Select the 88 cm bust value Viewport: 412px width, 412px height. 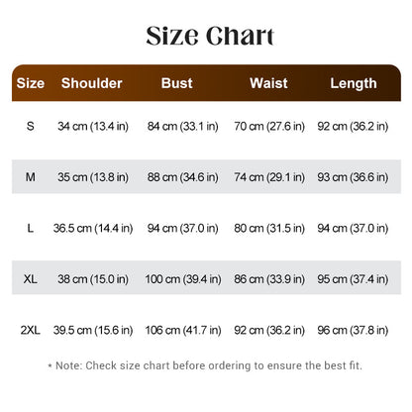pos(183,177)
